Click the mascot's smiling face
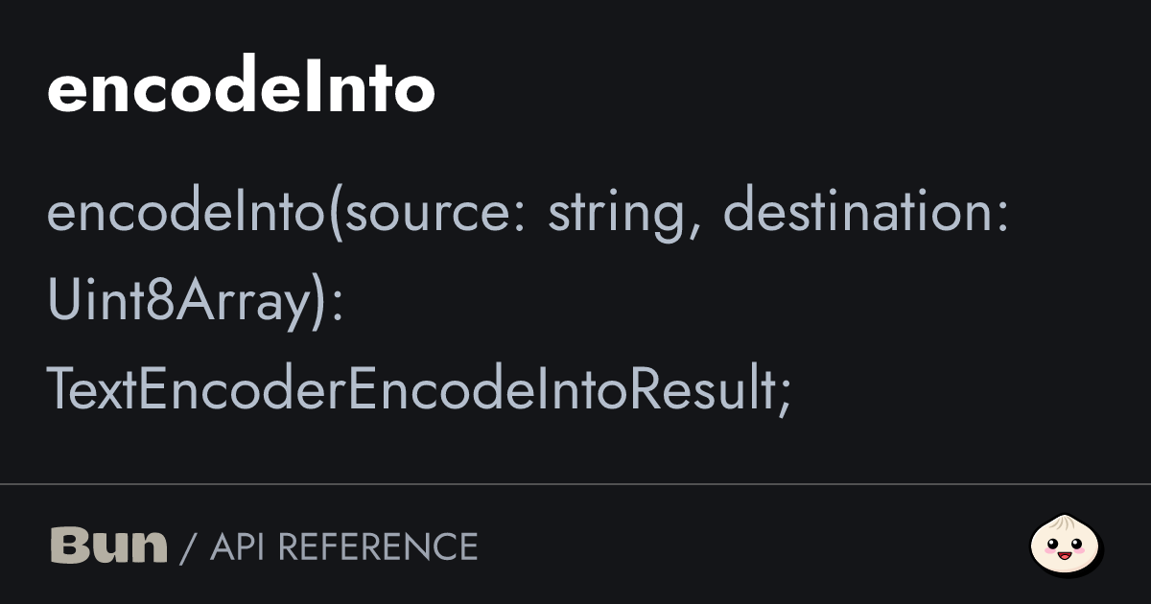The image size is (1151, 604). click(1065, 552)
